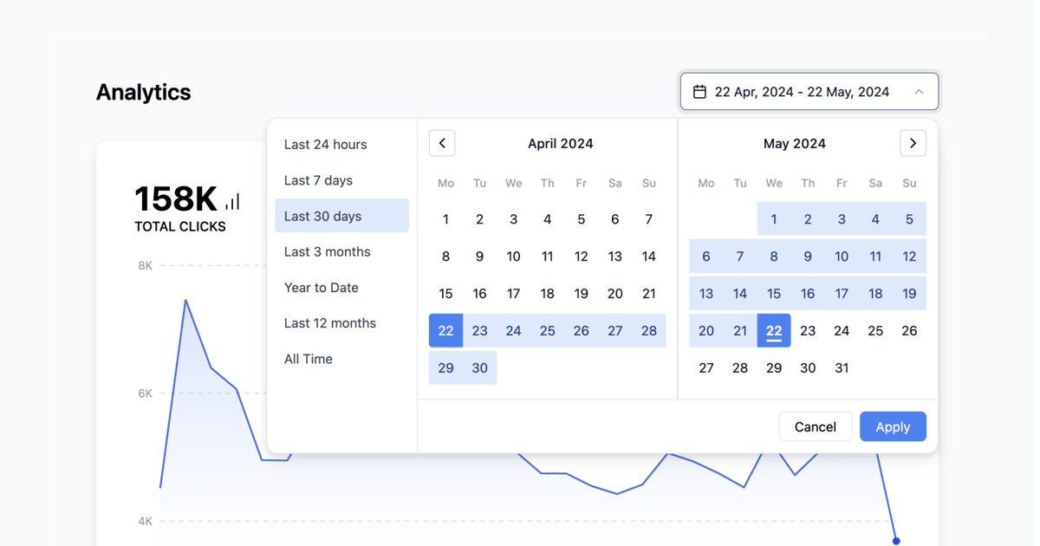1040x546 pixels.
Task: Click the selected start date April 22
Action: point(445,330)
